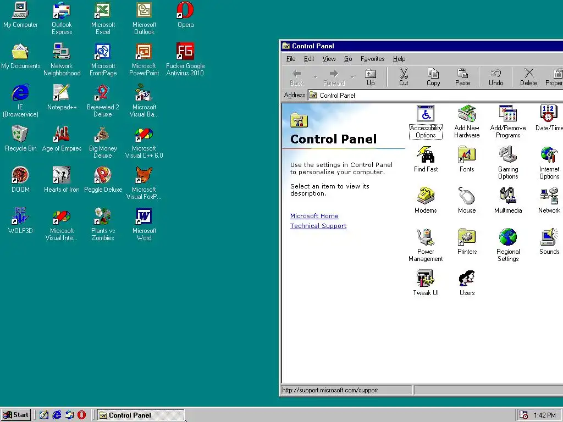This screenshot has width=563, height=422.
Task: Open the View menu
Action: point(329,59)
